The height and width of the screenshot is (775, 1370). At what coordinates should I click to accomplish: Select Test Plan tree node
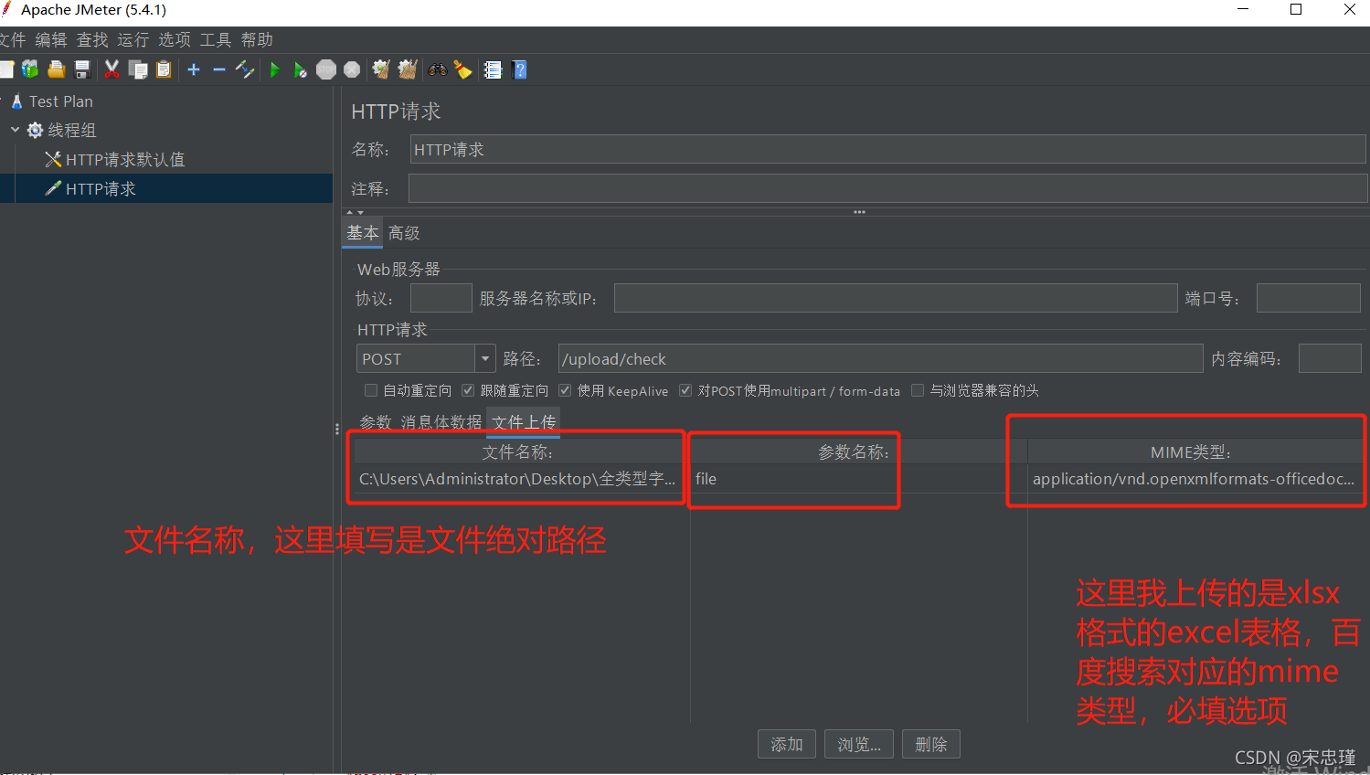[60, 101]
